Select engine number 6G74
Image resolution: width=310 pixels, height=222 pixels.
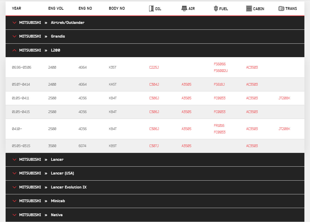point(82,146)
